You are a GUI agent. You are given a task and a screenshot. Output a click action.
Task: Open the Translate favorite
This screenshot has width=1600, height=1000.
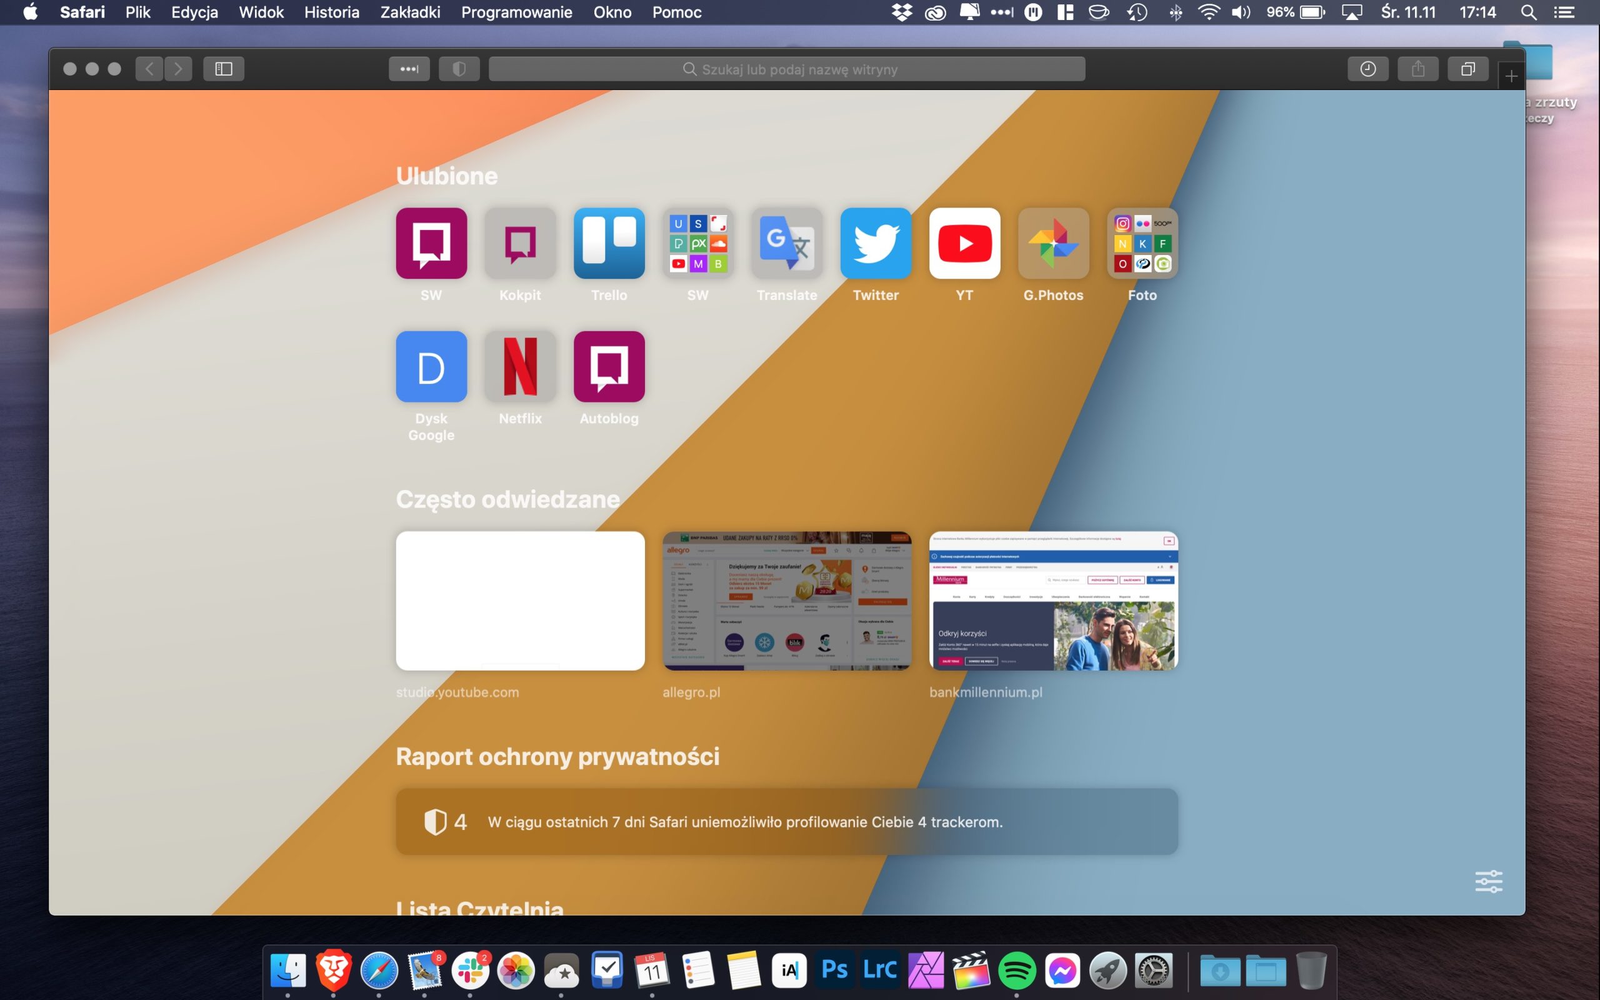click(x=787, y=242)
